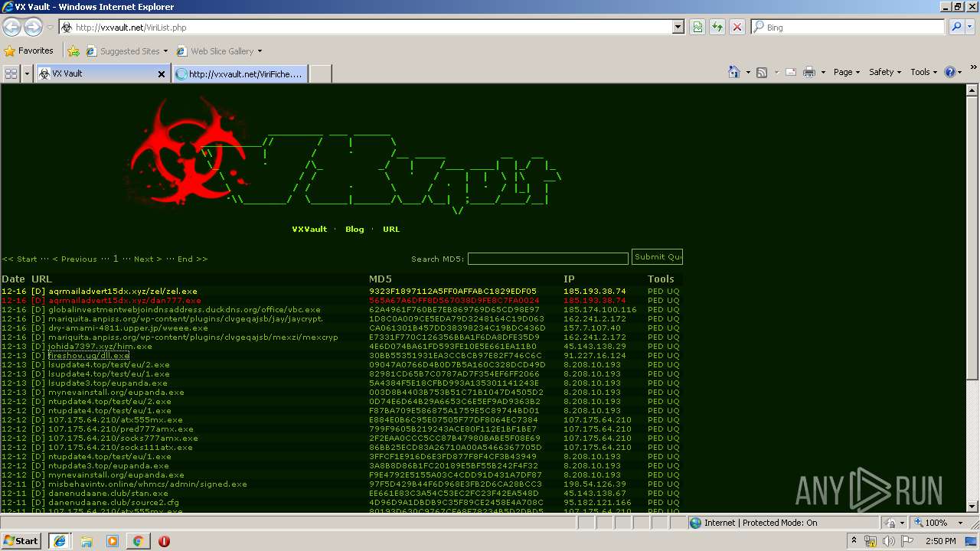Go forward with the Forward arrow
The width and height of the screenshot is (980, 551).
coord(33,27)
